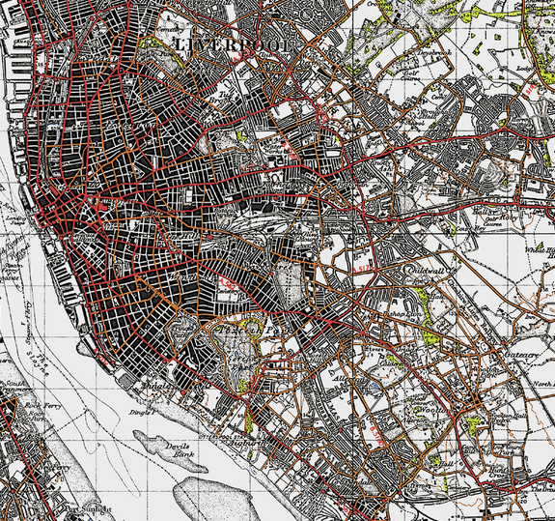Select the red A.5178 road number
This screenshot has height=521, width=555.
tap(363, 270)
